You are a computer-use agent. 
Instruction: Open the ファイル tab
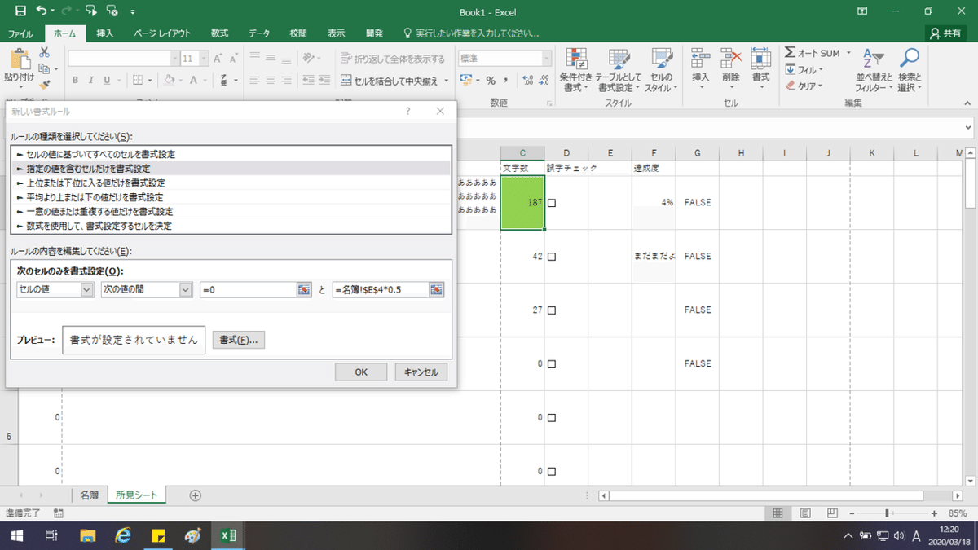(20, 33)
